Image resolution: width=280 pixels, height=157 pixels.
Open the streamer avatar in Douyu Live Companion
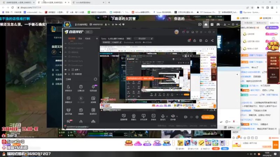tap(176, 32)
